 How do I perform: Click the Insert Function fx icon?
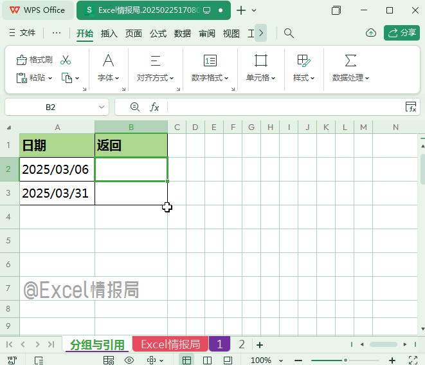[154, 107]
